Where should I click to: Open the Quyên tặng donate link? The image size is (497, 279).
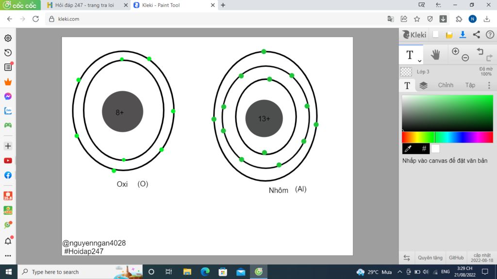pyautogui.click(x=430, y=258)
